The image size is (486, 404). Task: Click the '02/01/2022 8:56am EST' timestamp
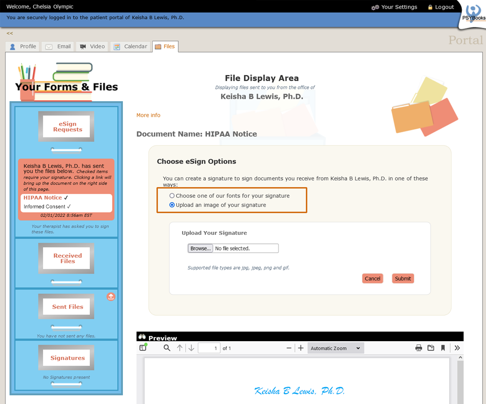pyautogui.click(x=66, y=215)
